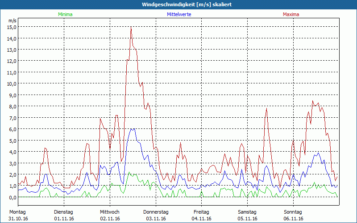Click the 15 m/s red peak on Mittwoch
The height and width of the screenshot is (223, 357).
point(131,27)
